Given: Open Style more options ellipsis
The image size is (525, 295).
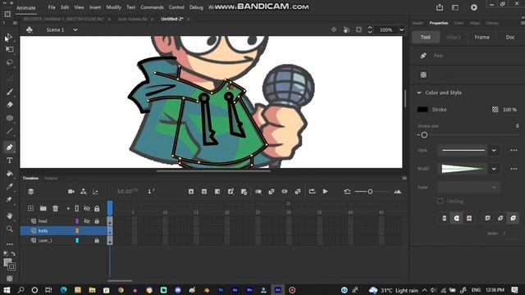Looking at the screenshot, I should (x=514, y=151).
